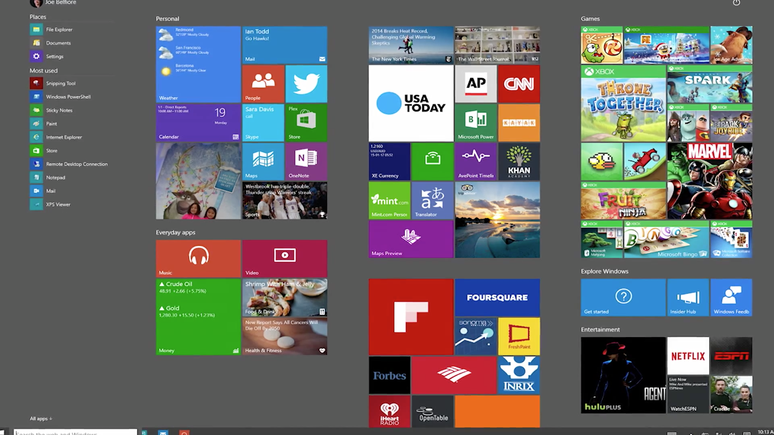
Task: Open File Explorer from Places
Action: coord(59,29)
